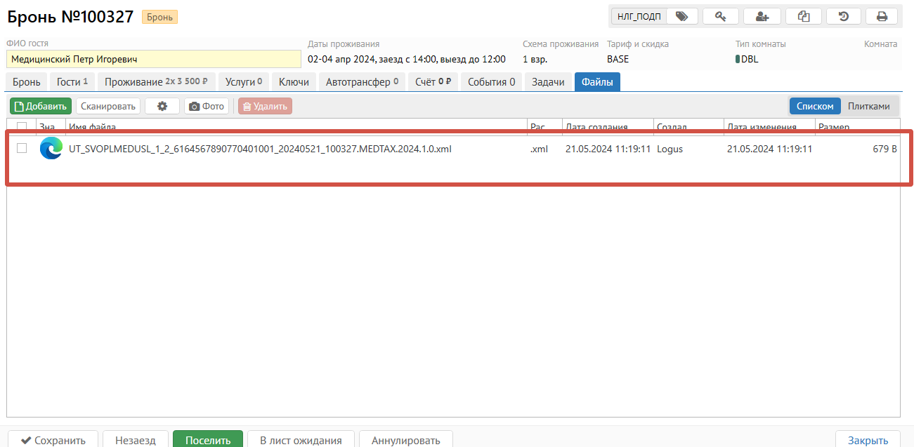The height and width of the screenshot is (447, 914).
Task: Click the 1 взр. accommodation scheme value
Action: (x=535, y=59)
